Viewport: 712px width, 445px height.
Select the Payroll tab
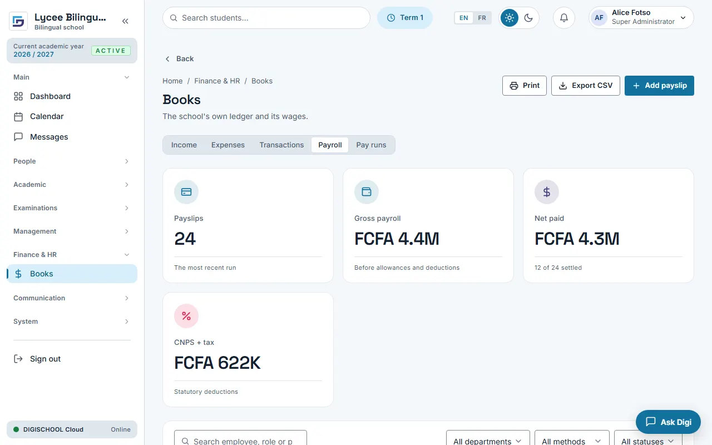coord(330,145)
